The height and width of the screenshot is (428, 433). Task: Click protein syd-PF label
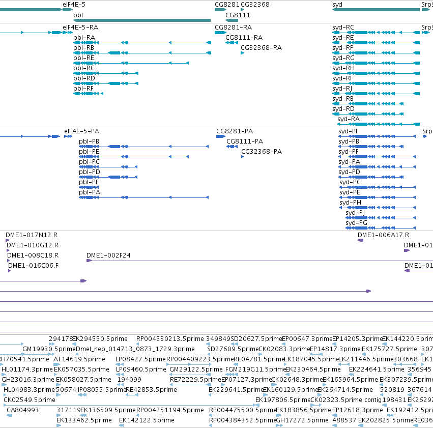coord(349,152)
